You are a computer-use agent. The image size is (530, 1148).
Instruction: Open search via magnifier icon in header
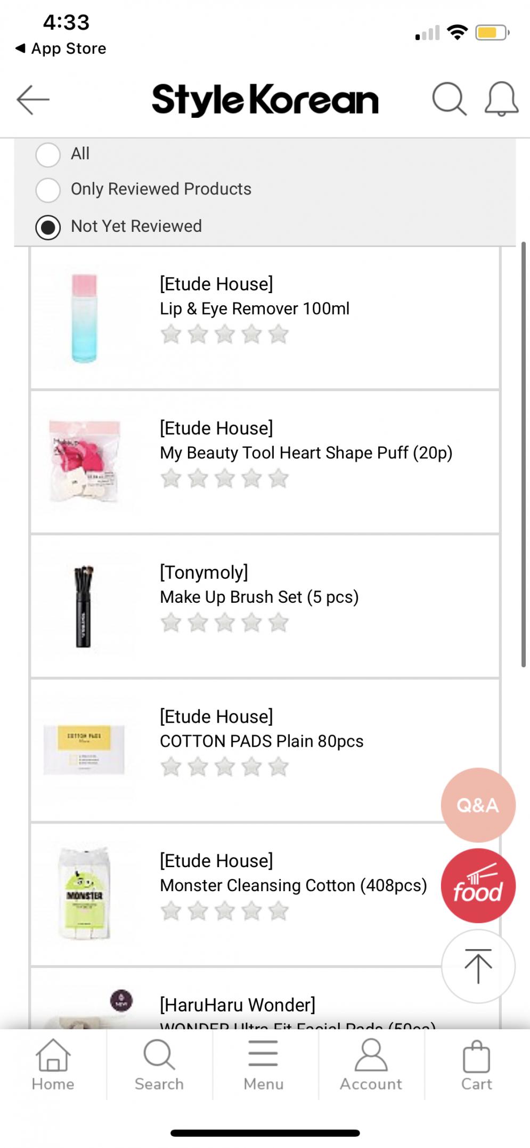449,99
